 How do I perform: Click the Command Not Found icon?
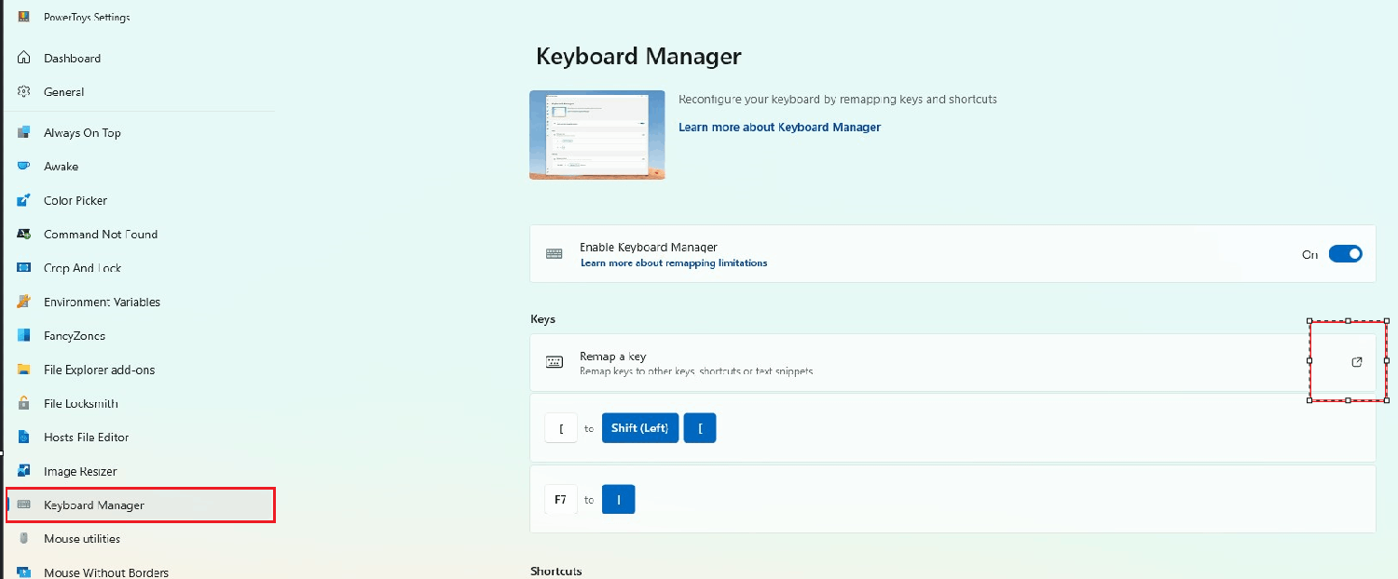coord(24,234)
